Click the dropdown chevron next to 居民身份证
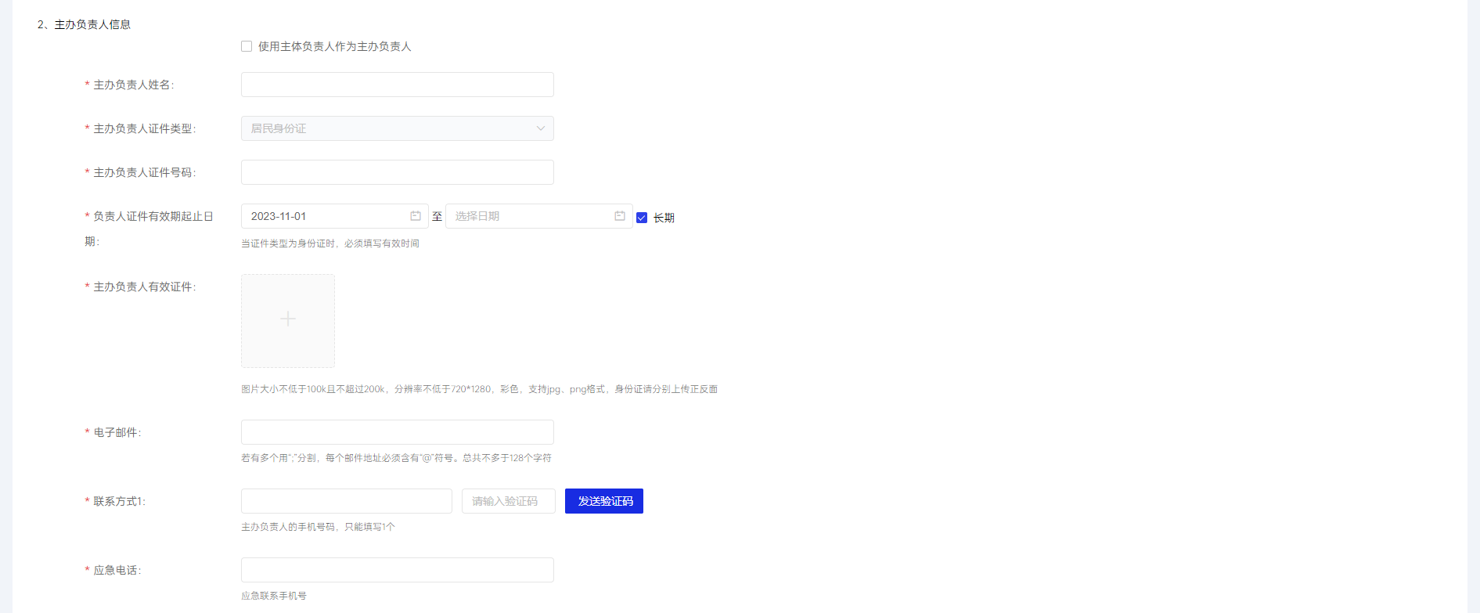Viewport: 1480px width, 613px height. click(541, 128)
